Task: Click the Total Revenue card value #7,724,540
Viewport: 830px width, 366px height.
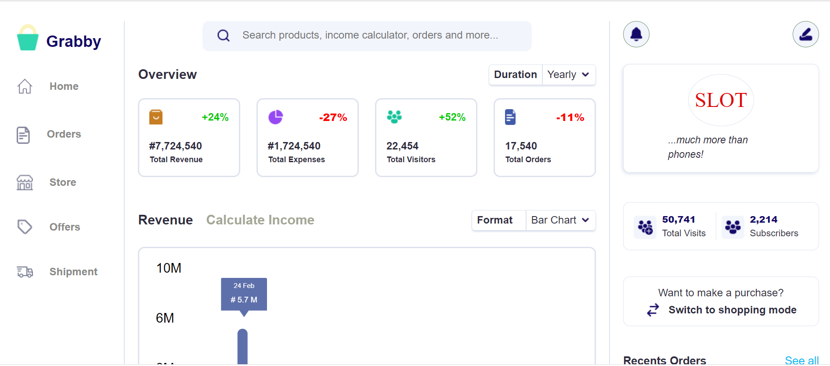Action: pos(176,146)
